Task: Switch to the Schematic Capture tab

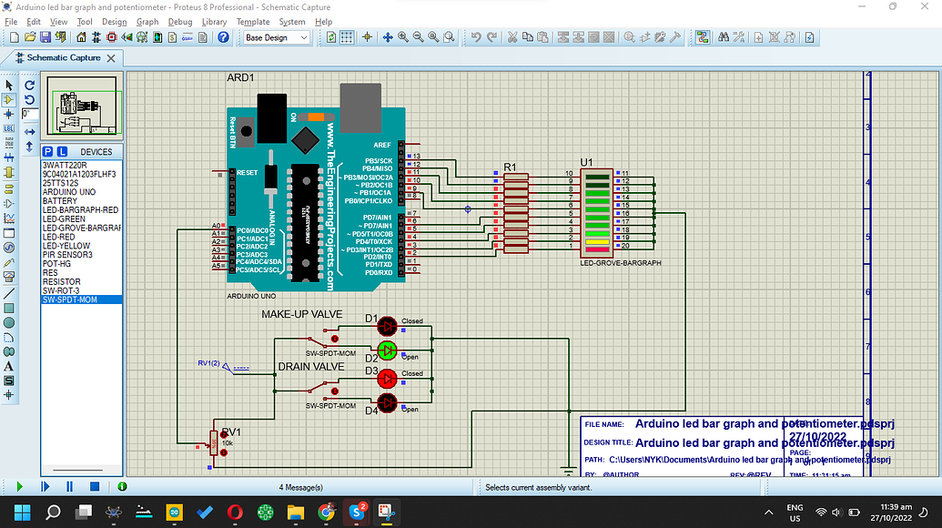Action: (x=57, y=57)
